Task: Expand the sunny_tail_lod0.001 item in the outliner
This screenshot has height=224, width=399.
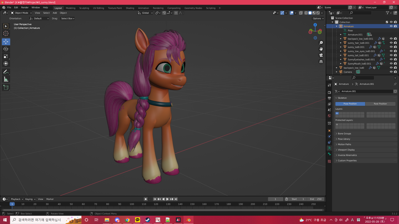Action: tap(340, 55)
